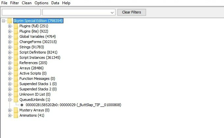Expand the Unknown ID List node
The height and width of the screenshot is (138, 224).
[10, 95]
